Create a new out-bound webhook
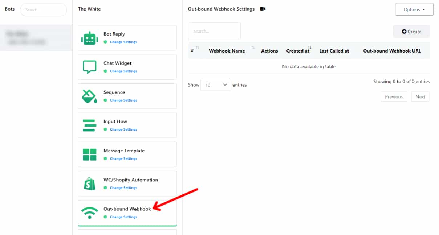The width and height of the screenshot is (439, 235). [411, 32]
